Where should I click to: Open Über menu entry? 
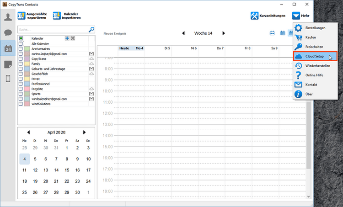click(315, 94)
